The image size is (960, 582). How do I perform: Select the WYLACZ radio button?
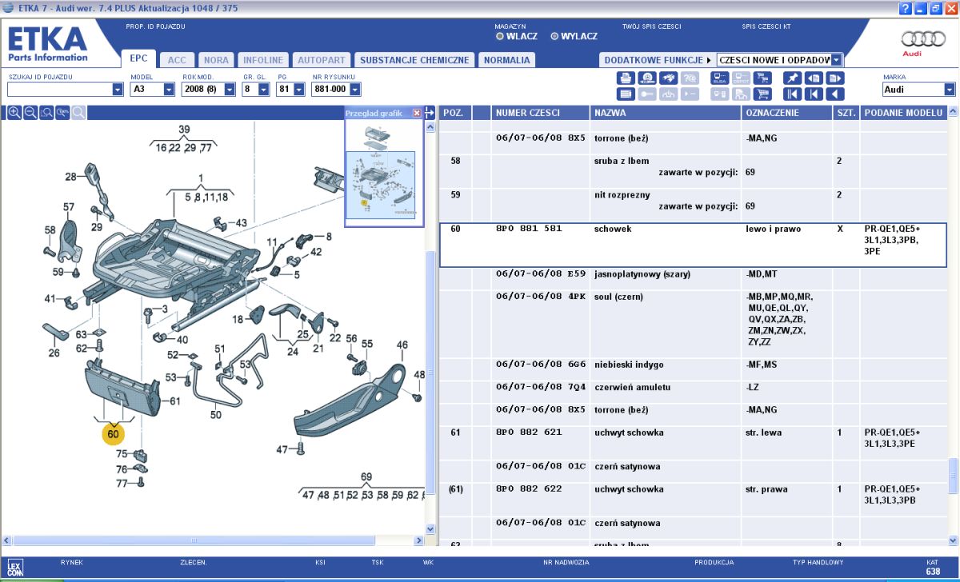click(554, 36)
